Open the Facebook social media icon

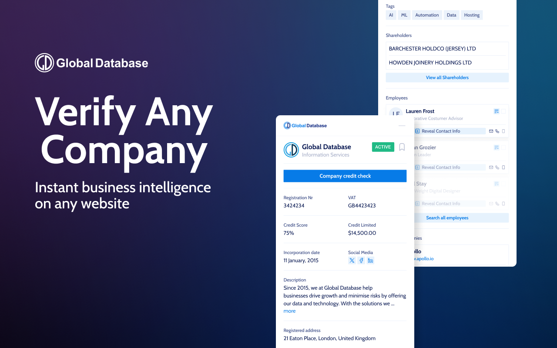(x=361, y=261)
